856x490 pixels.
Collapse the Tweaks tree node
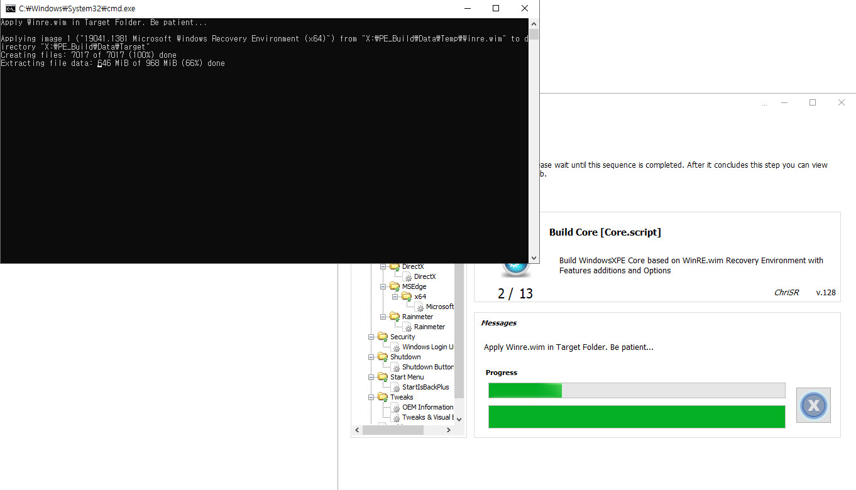click(371, 397)
